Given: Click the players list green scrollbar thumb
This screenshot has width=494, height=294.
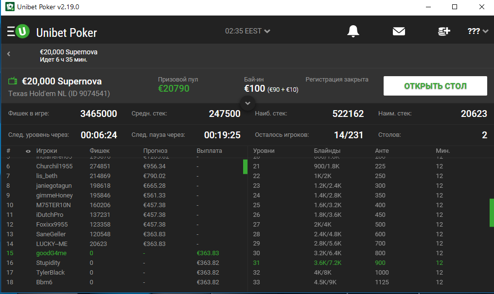Looking at the screenshot, I should tap(245, 167).
